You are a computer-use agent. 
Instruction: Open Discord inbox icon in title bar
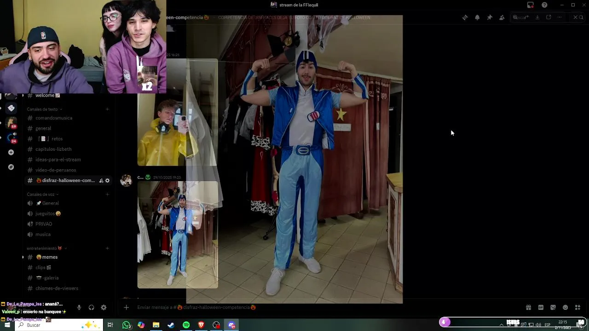(531, 5)
